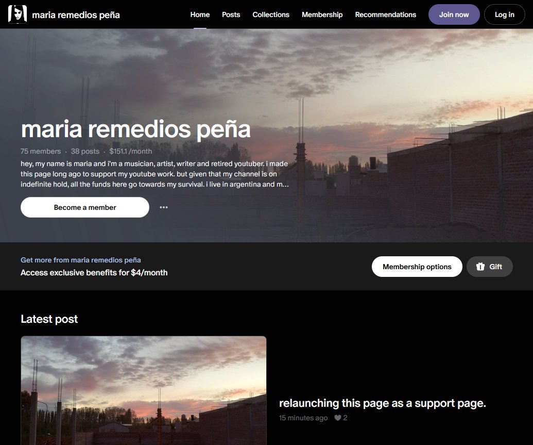
Task: Click the creator avatar logo in header
Action: (18, 14)
